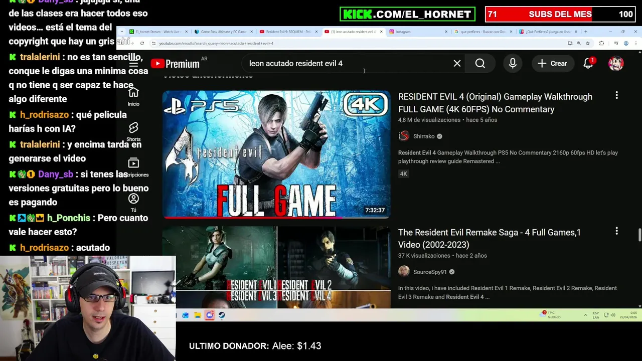Open options menu for Resident Evil 4 Original video
The width and height of the screenshot is (642, 361).
[x=616, y=95]
